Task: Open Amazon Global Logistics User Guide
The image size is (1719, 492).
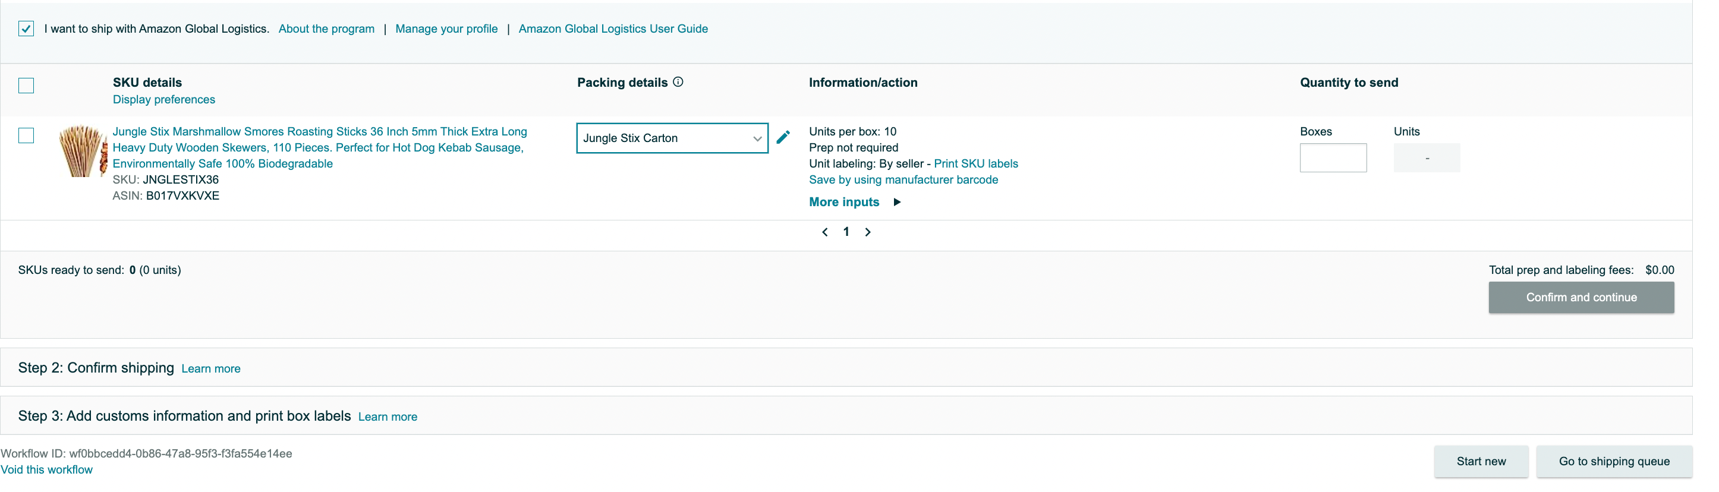Action: pos(613,29)
